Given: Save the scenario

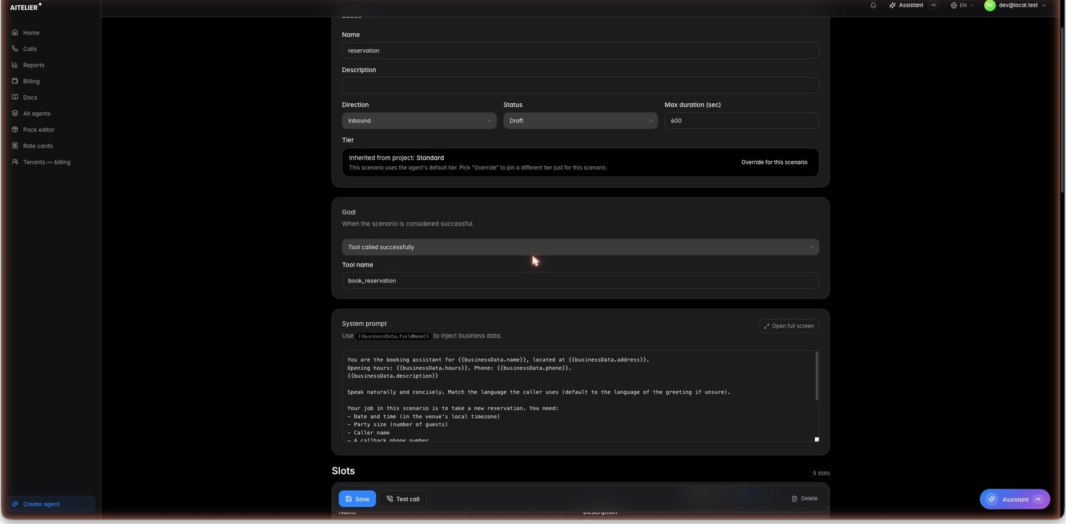Looking at the screenshot, I should [x=357, y=499].
